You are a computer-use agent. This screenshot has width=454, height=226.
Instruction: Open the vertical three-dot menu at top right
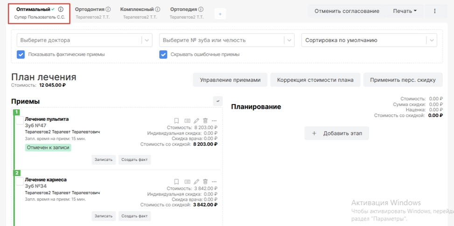[x=435, y=11]
